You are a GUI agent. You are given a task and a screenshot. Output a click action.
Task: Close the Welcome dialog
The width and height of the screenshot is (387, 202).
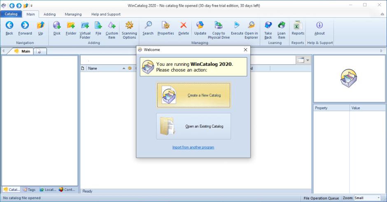pos(245,50)
